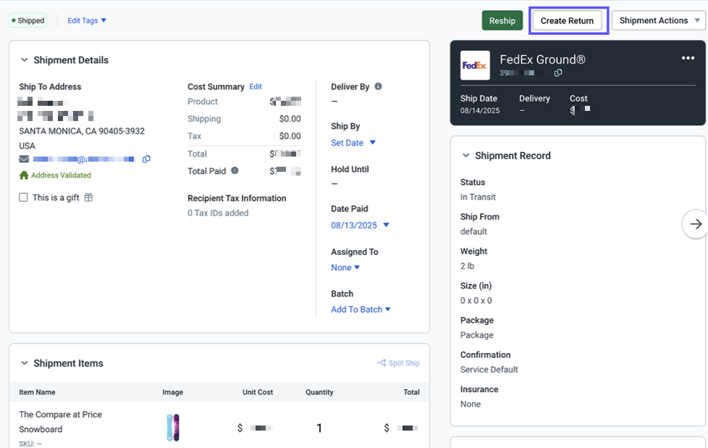Click the gift box icon
Viewport: 708px width, 448px height.
coord(88,197)
